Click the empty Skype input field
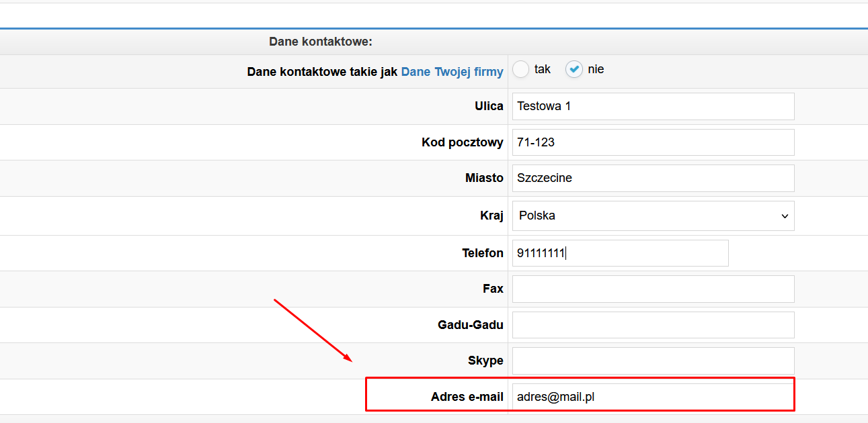 (x=653, y=361)
